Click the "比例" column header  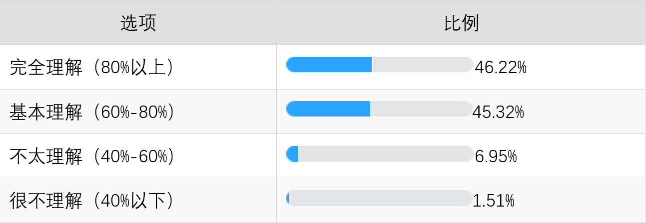[x=461, y=23]
